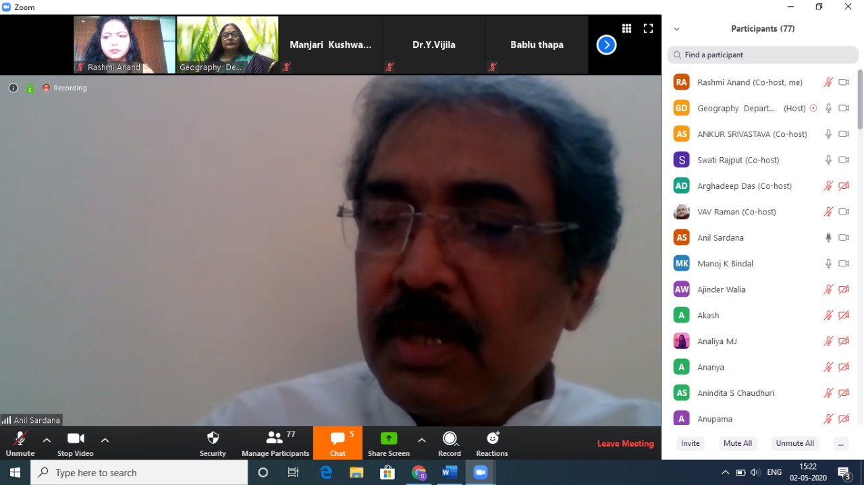This screenshot has width=864, height=485.
Task: Click the Record button icon
Action: click(450, 438)
